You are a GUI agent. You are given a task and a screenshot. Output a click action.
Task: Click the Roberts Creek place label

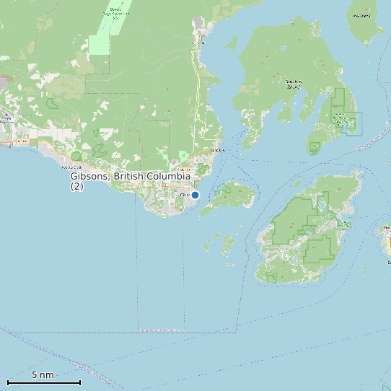72,167
